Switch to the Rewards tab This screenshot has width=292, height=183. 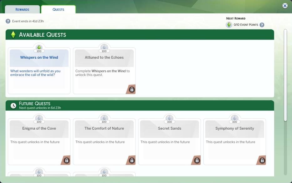(22, 9)
